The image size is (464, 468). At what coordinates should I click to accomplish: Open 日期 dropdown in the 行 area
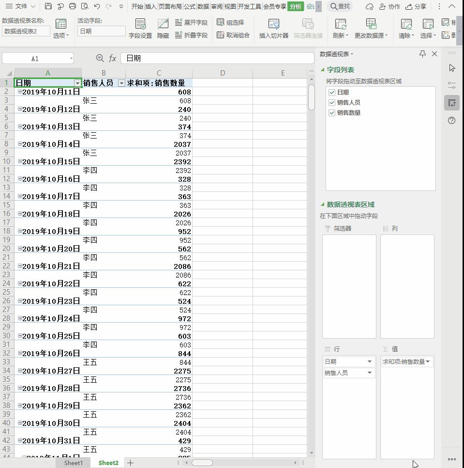coord(370,362)
